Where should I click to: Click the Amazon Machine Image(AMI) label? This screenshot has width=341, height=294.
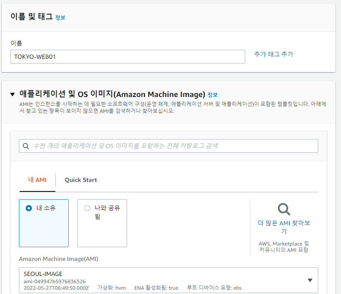[58, 259]
